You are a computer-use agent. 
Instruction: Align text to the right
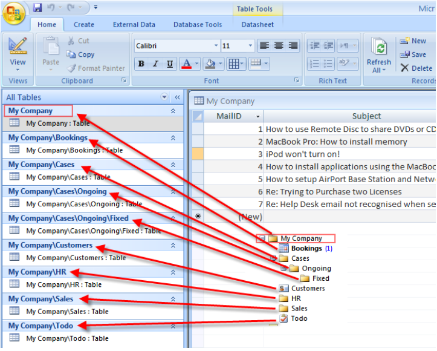click(x=293, y=46)
